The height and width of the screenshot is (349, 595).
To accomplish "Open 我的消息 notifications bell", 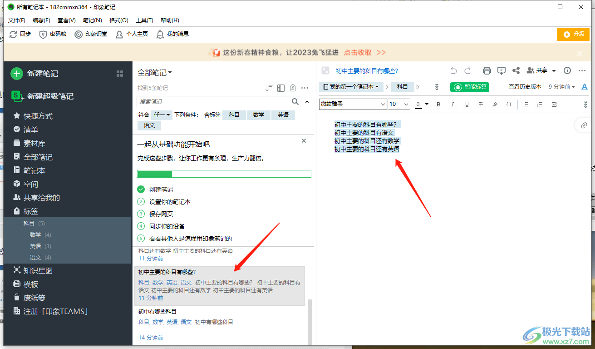I will pyautogui.click(x=172, y=34).
